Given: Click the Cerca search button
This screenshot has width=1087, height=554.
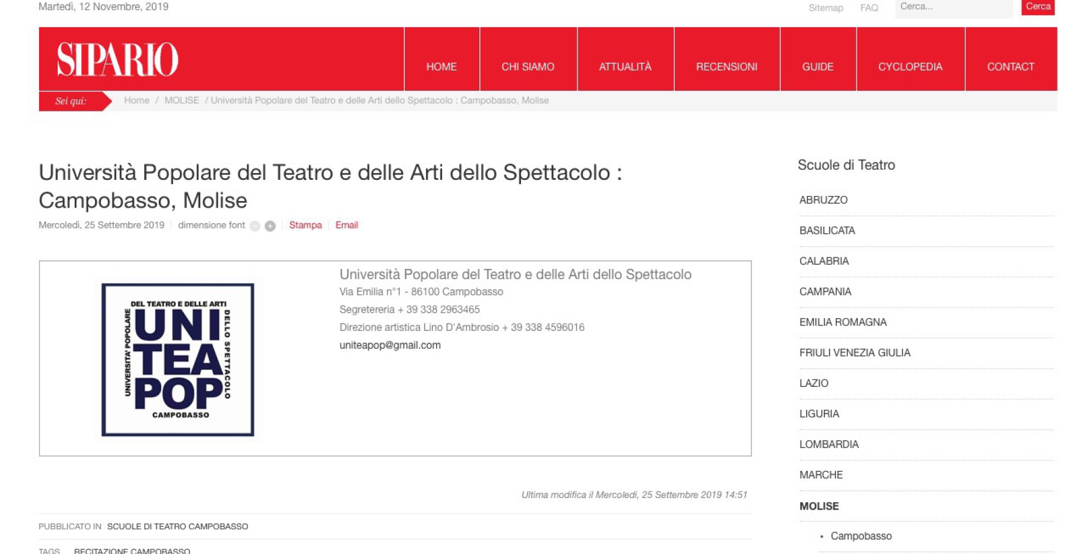Looking at the screenshot, I should click(x=1038, y=7).
